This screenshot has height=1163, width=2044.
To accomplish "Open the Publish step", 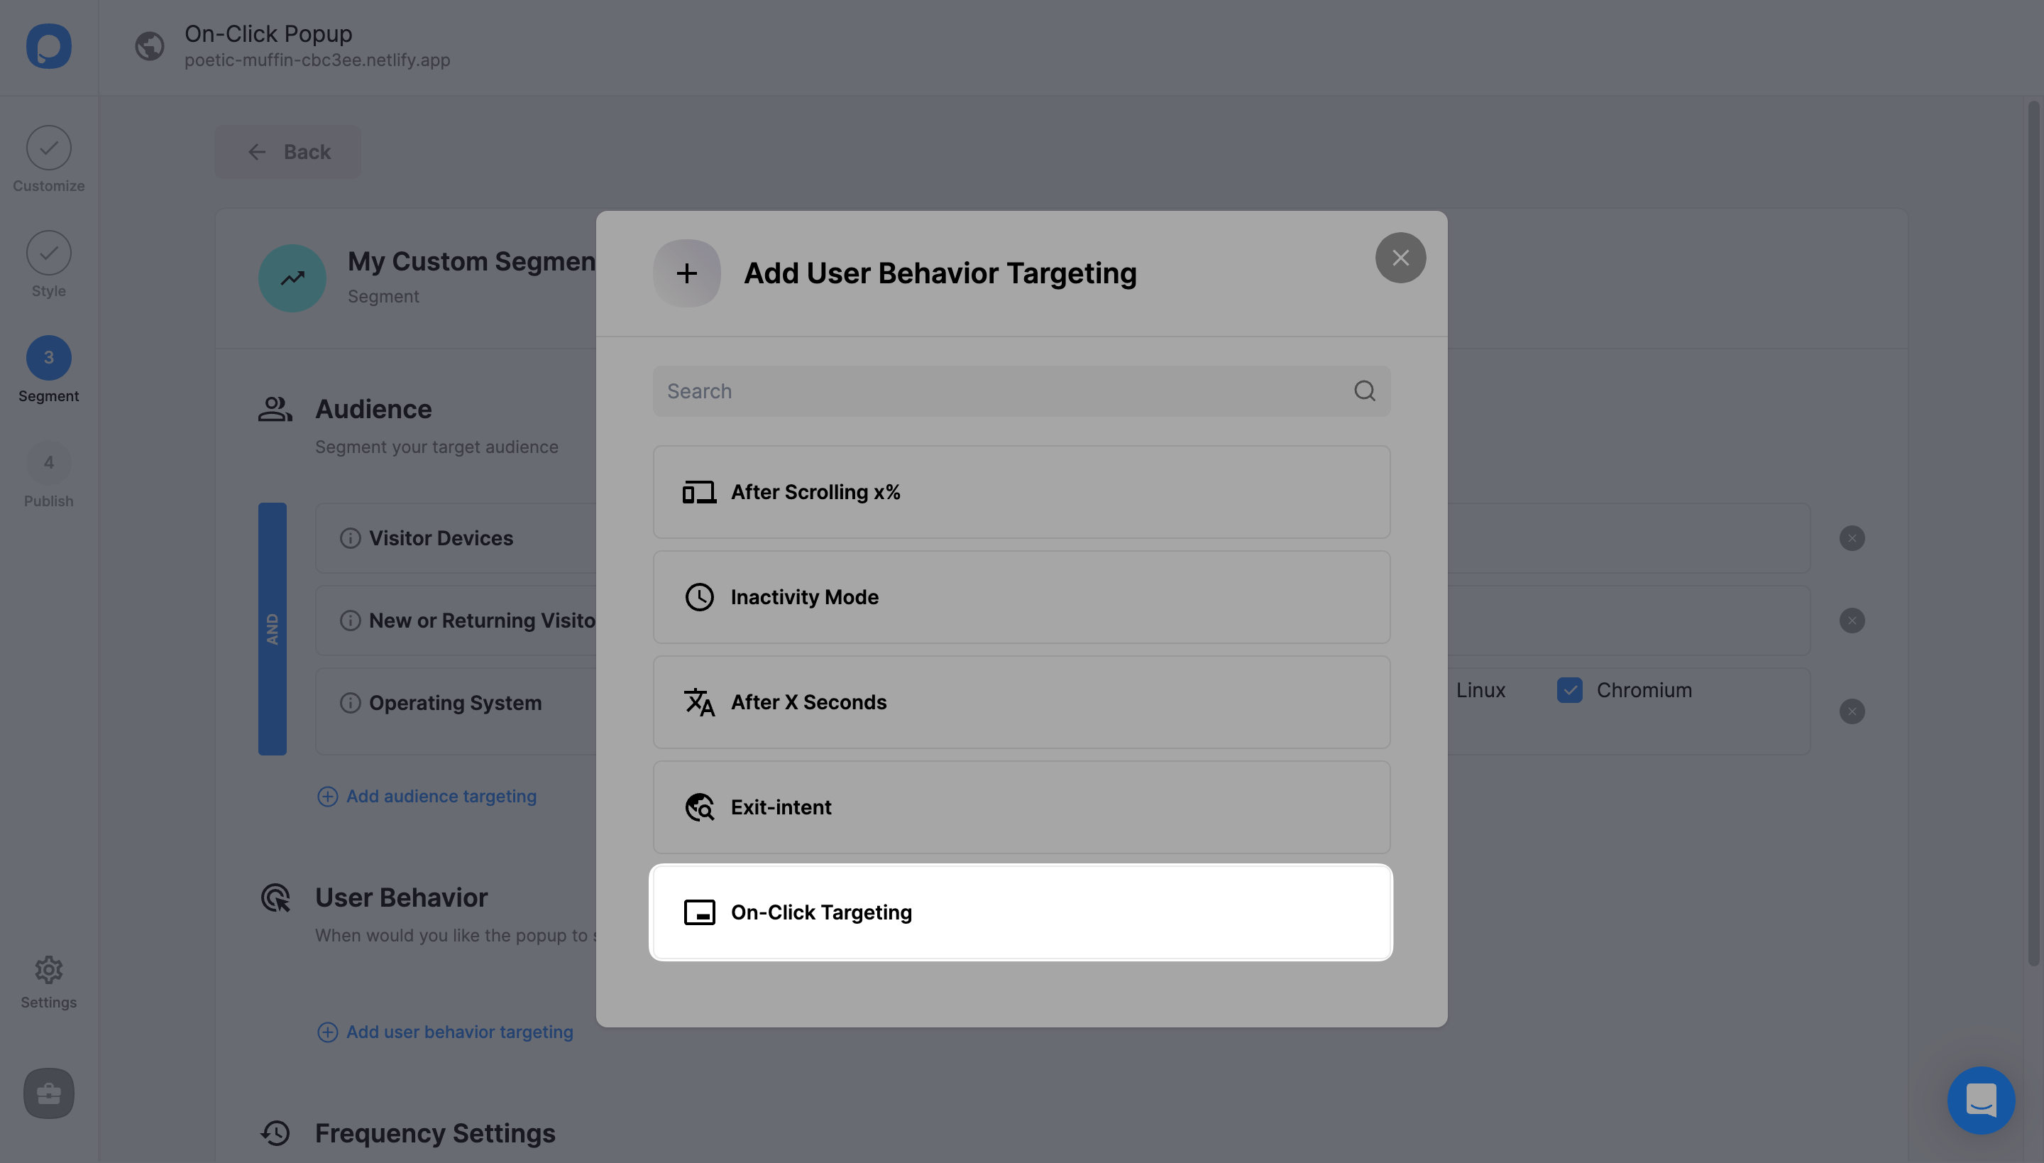I will (x=49, y=463).
